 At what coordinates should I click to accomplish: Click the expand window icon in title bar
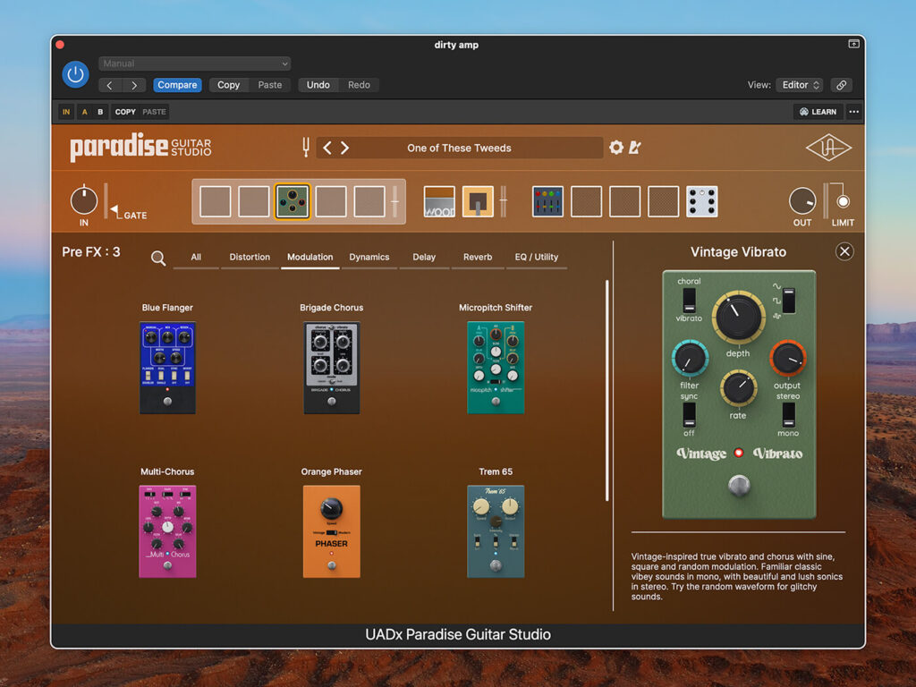853,45
